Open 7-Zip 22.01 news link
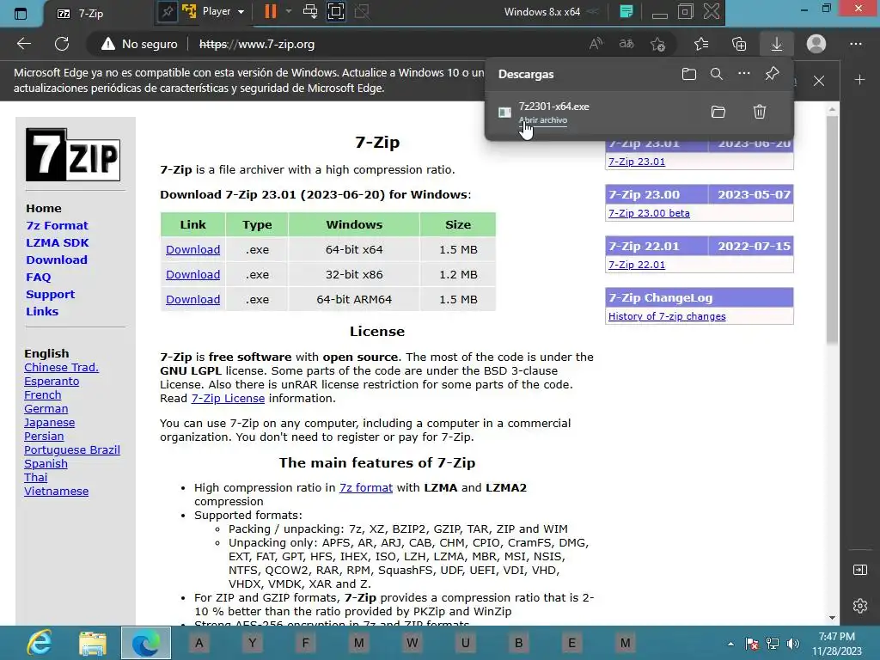The height and width of the screenshot is (660, 880). (637, 265)
